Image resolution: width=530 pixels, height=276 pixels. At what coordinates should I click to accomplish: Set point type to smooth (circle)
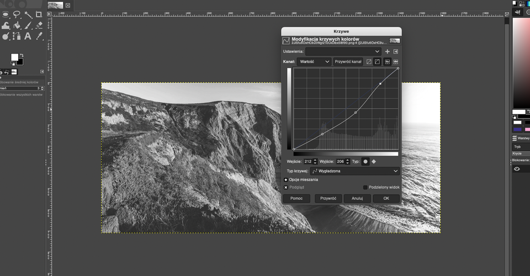(365, 162)
